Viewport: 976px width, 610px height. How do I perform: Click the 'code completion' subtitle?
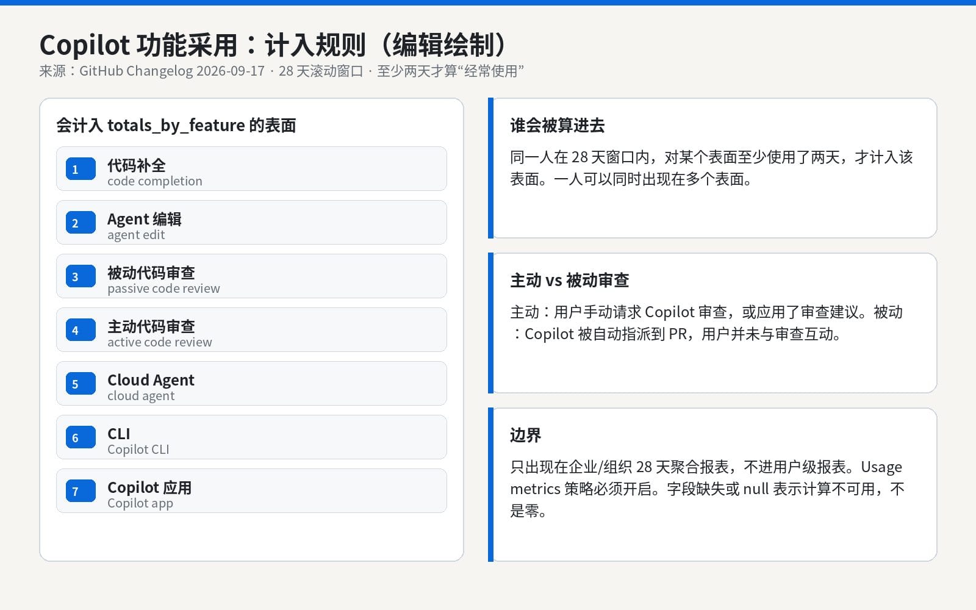click(x=155, y=181)
